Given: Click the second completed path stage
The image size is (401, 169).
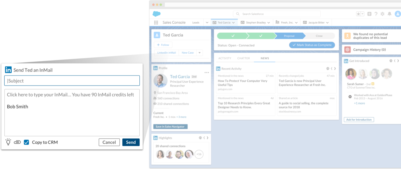Looking at the screenshot, I should (x=261, y=36).
